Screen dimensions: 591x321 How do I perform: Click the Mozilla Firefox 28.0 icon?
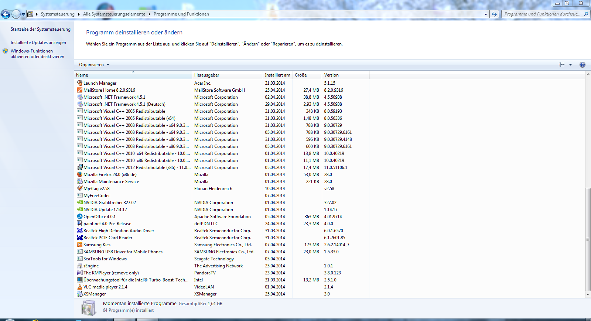coord(80,174)
